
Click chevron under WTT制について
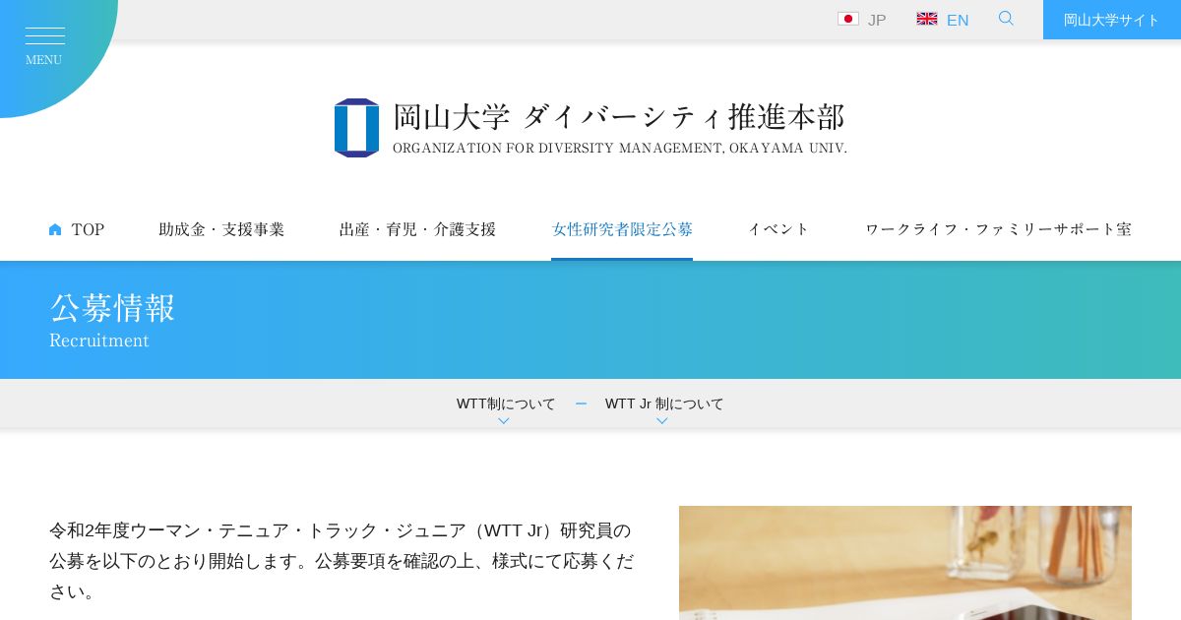coord(504,421)
